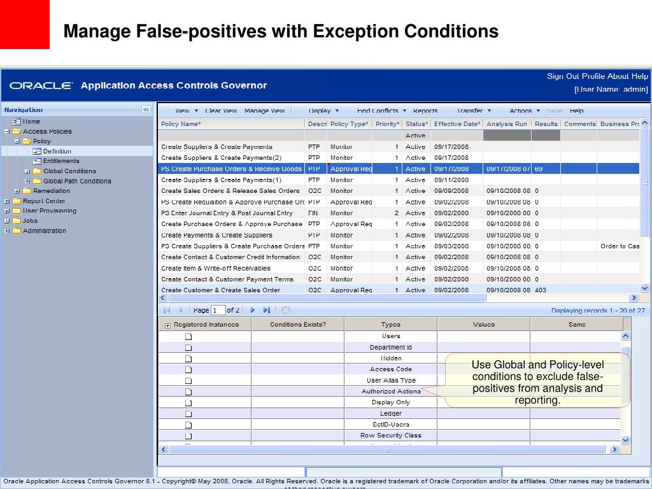
Task: Click the Administration folder icon
Action: pos(17,231)
